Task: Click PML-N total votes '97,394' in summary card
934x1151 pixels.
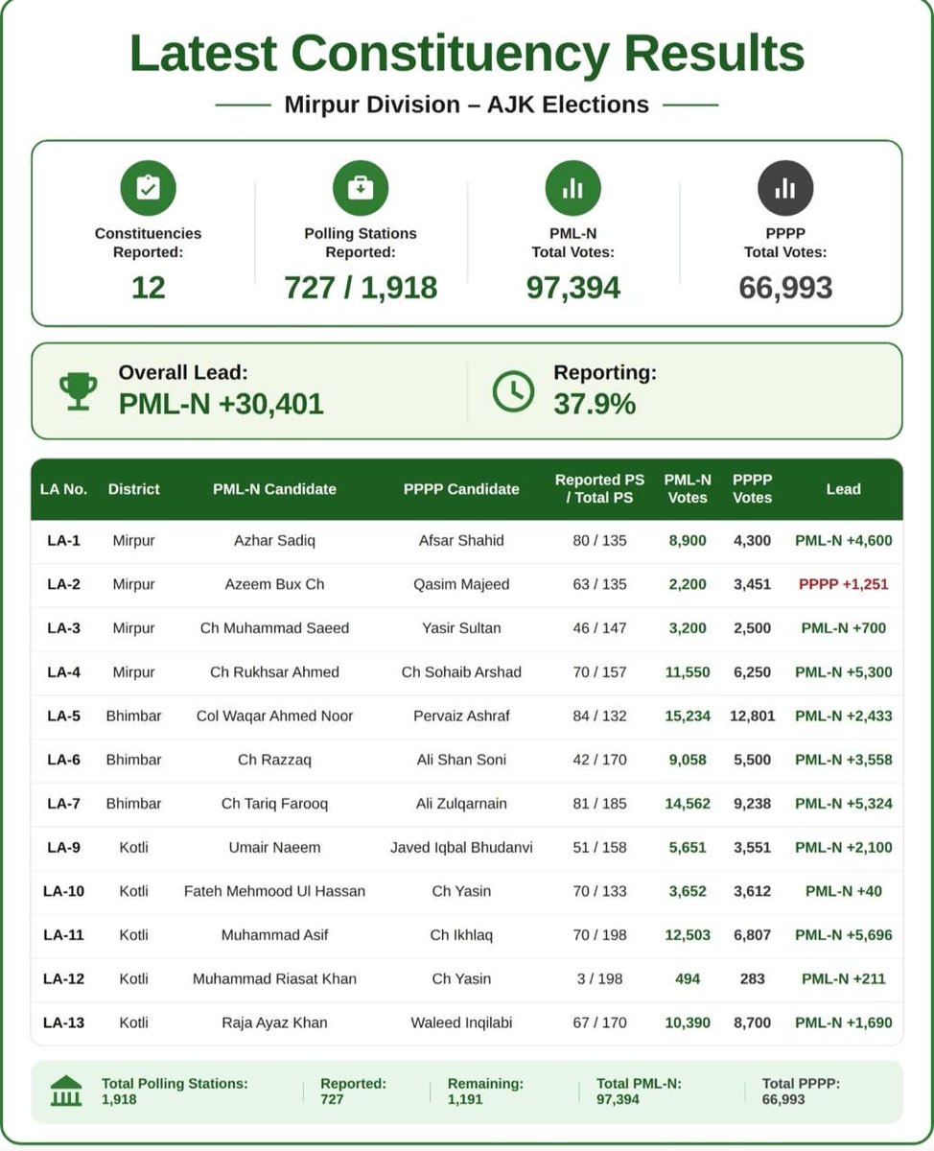Action: point(572,288)
